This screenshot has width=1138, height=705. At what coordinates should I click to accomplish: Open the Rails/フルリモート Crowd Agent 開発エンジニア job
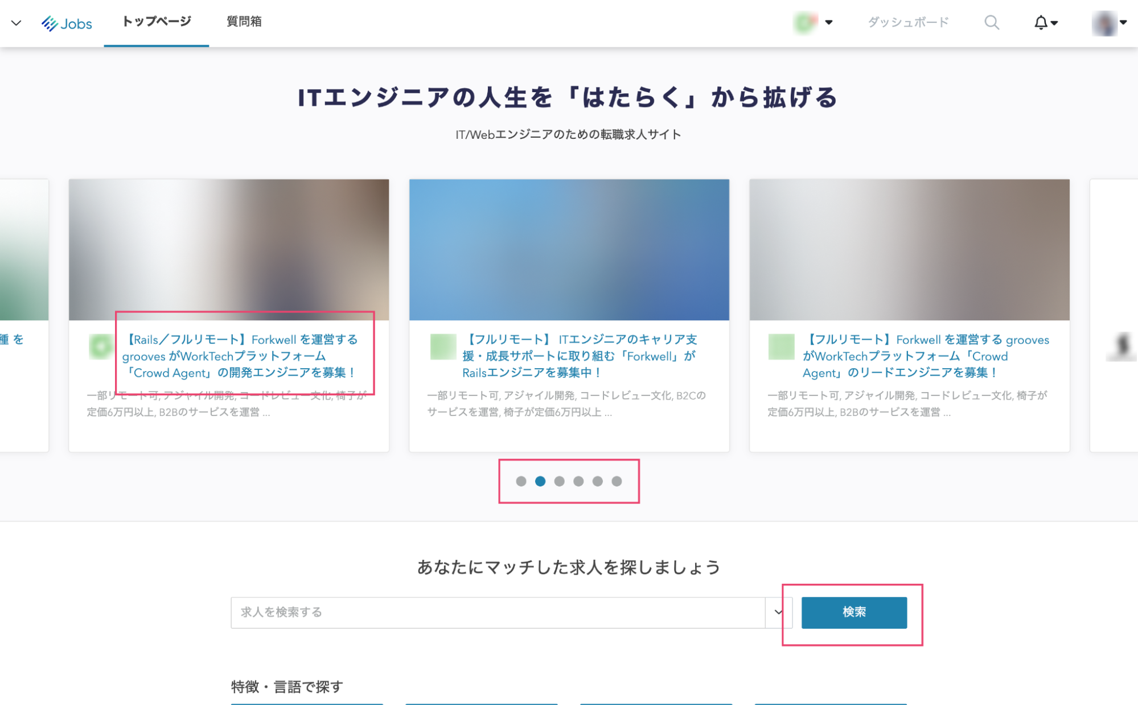[240, 356]
